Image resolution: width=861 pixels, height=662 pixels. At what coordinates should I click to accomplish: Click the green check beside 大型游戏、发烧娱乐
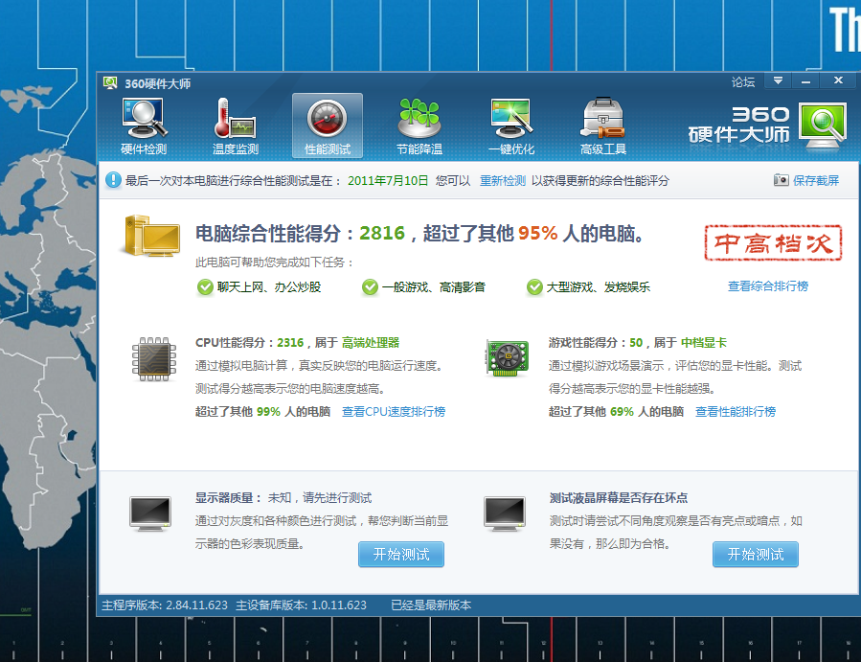tap(534, 286)
